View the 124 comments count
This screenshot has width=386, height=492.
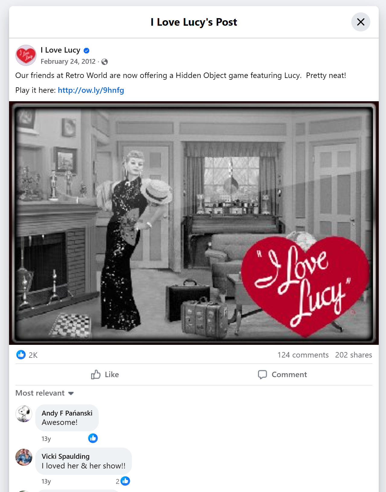click(303, 355)
